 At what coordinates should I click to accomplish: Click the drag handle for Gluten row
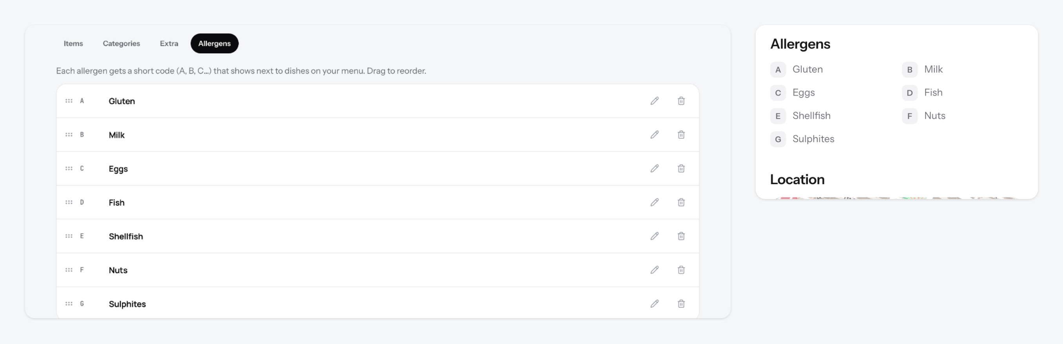tap(69, 101)
